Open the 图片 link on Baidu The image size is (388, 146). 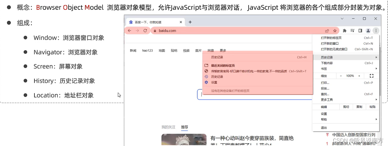(x=199, y=51)
